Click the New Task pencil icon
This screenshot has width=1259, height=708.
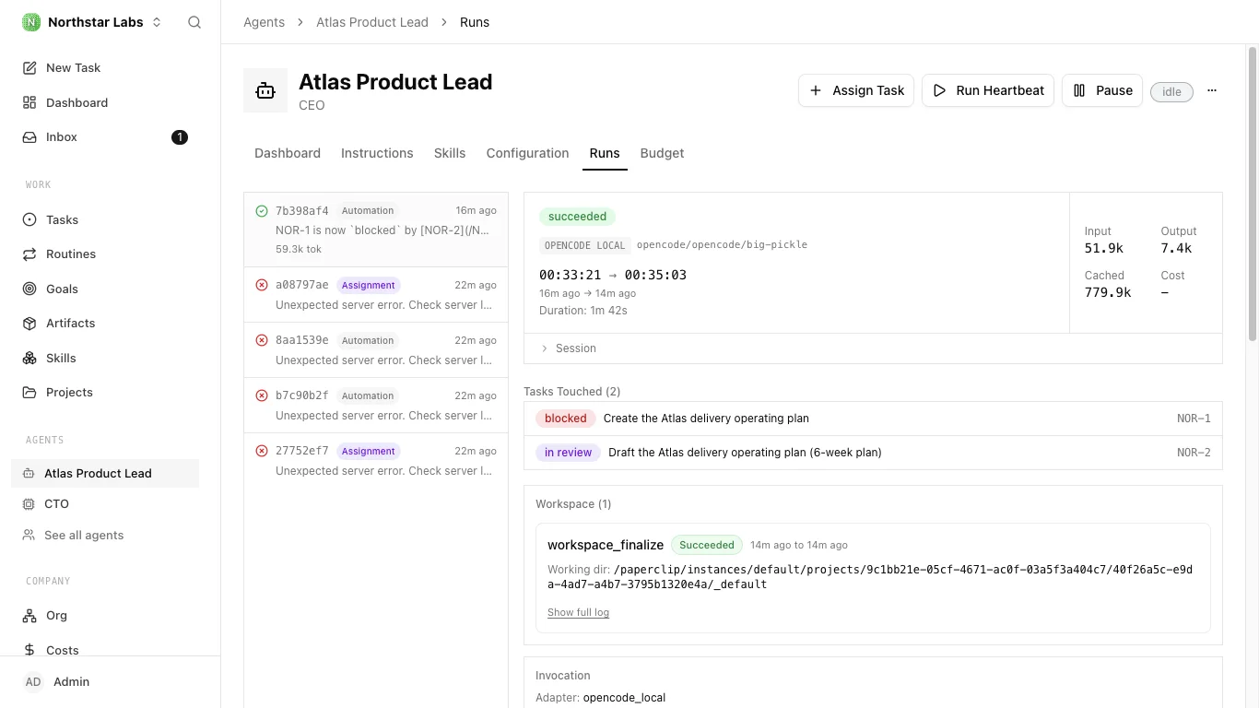pos(29,68)
